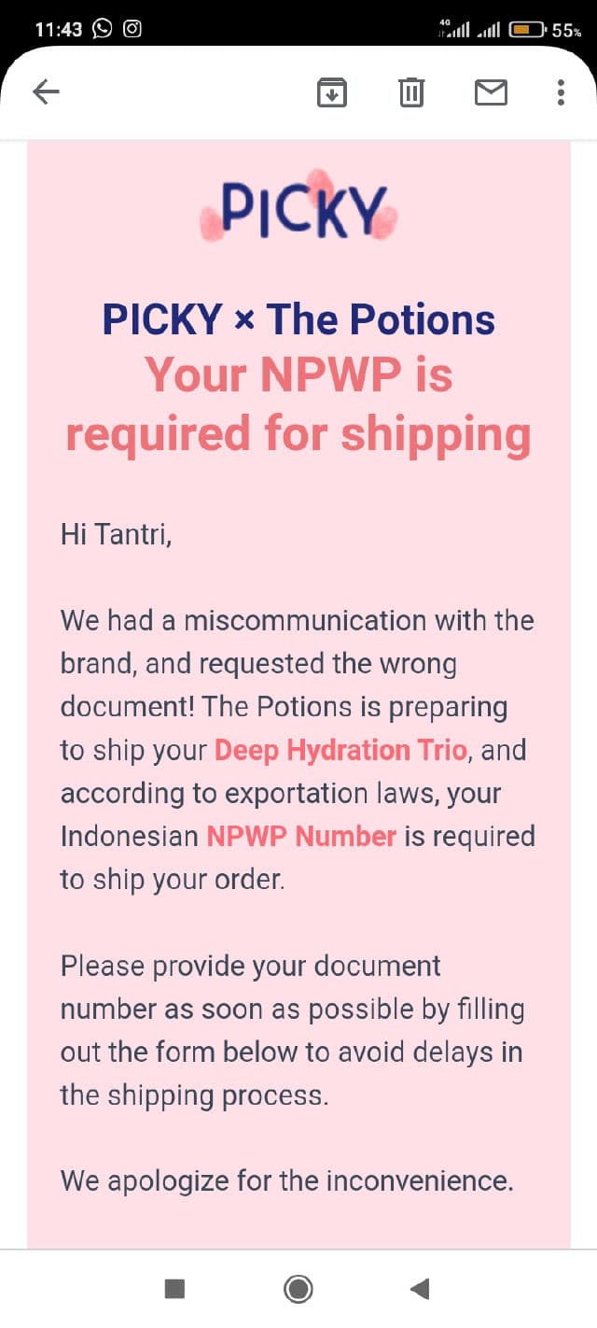
Task: Click the Deep Hydration Trio link text
Action: tap(340, 750)
